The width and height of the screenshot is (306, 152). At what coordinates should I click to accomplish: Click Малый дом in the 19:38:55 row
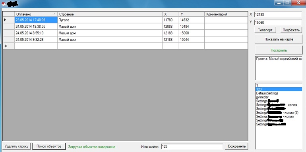coord(110,27)
